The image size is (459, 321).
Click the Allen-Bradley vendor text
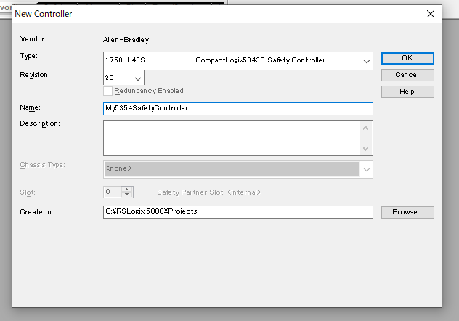click(x=126, y=40)
